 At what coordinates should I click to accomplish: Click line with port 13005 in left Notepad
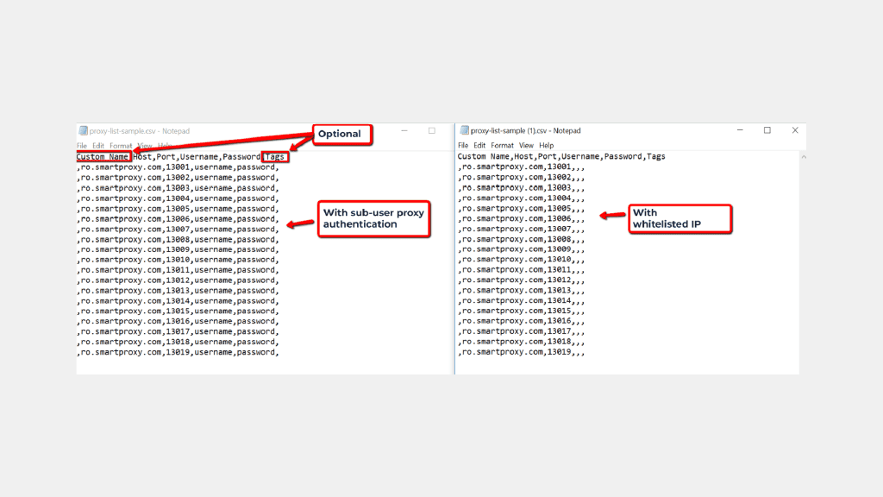(x=178, y=209)
